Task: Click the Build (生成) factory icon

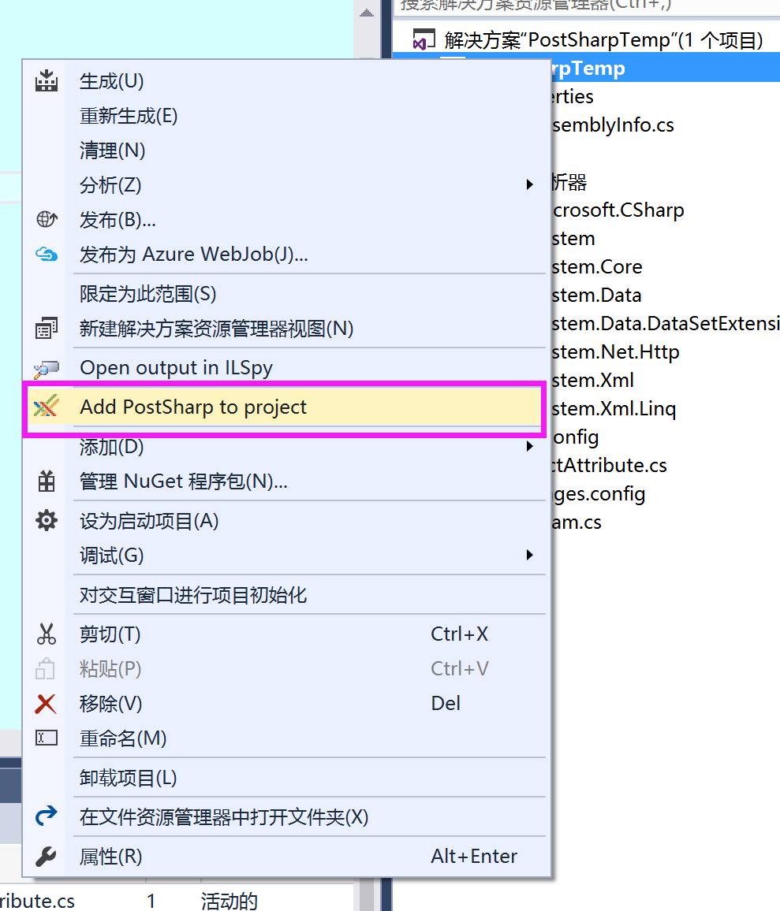Action: (x=47, y=80)
